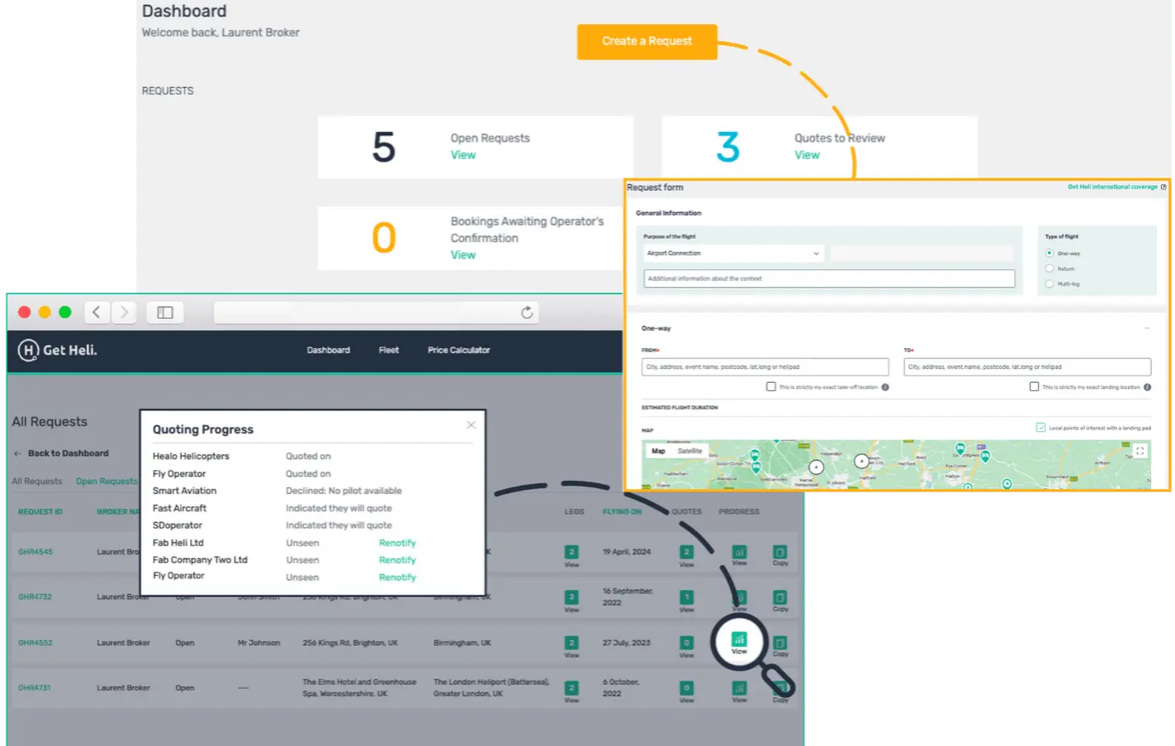
Task: View quotes for the 19 April 2024 request
Action: pos(687,553)
